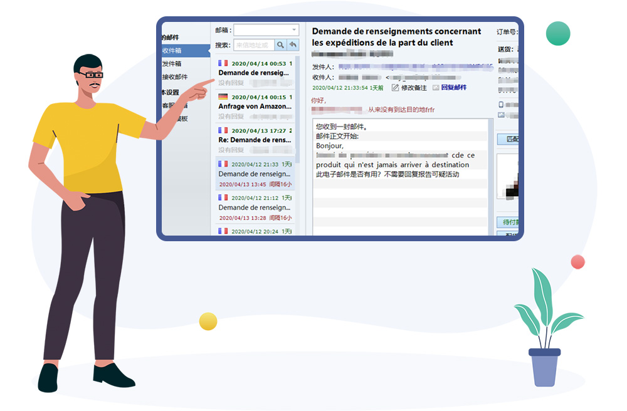This screenshot has height=411, width=627.
Task: Open Anfrage von Amazon email
Action: pyautogui.click(x=255, y=107)
